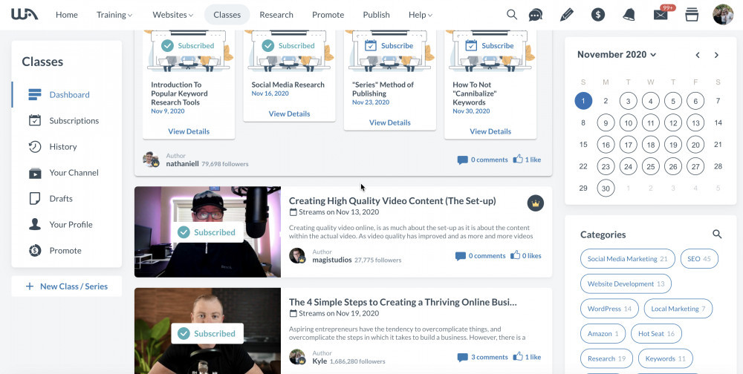Click the Categories search magnifier icon
The height and width of the screenshot is (374, 743).
(x=717, y=234)
